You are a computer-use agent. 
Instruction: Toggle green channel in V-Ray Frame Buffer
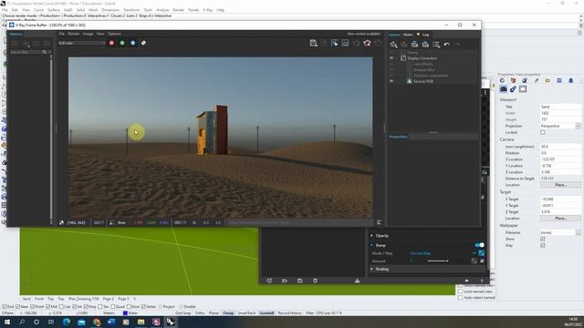click(122, 43)
